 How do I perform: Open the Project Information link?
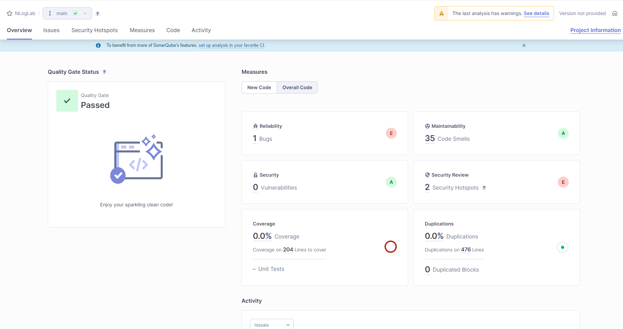[595, 30]
